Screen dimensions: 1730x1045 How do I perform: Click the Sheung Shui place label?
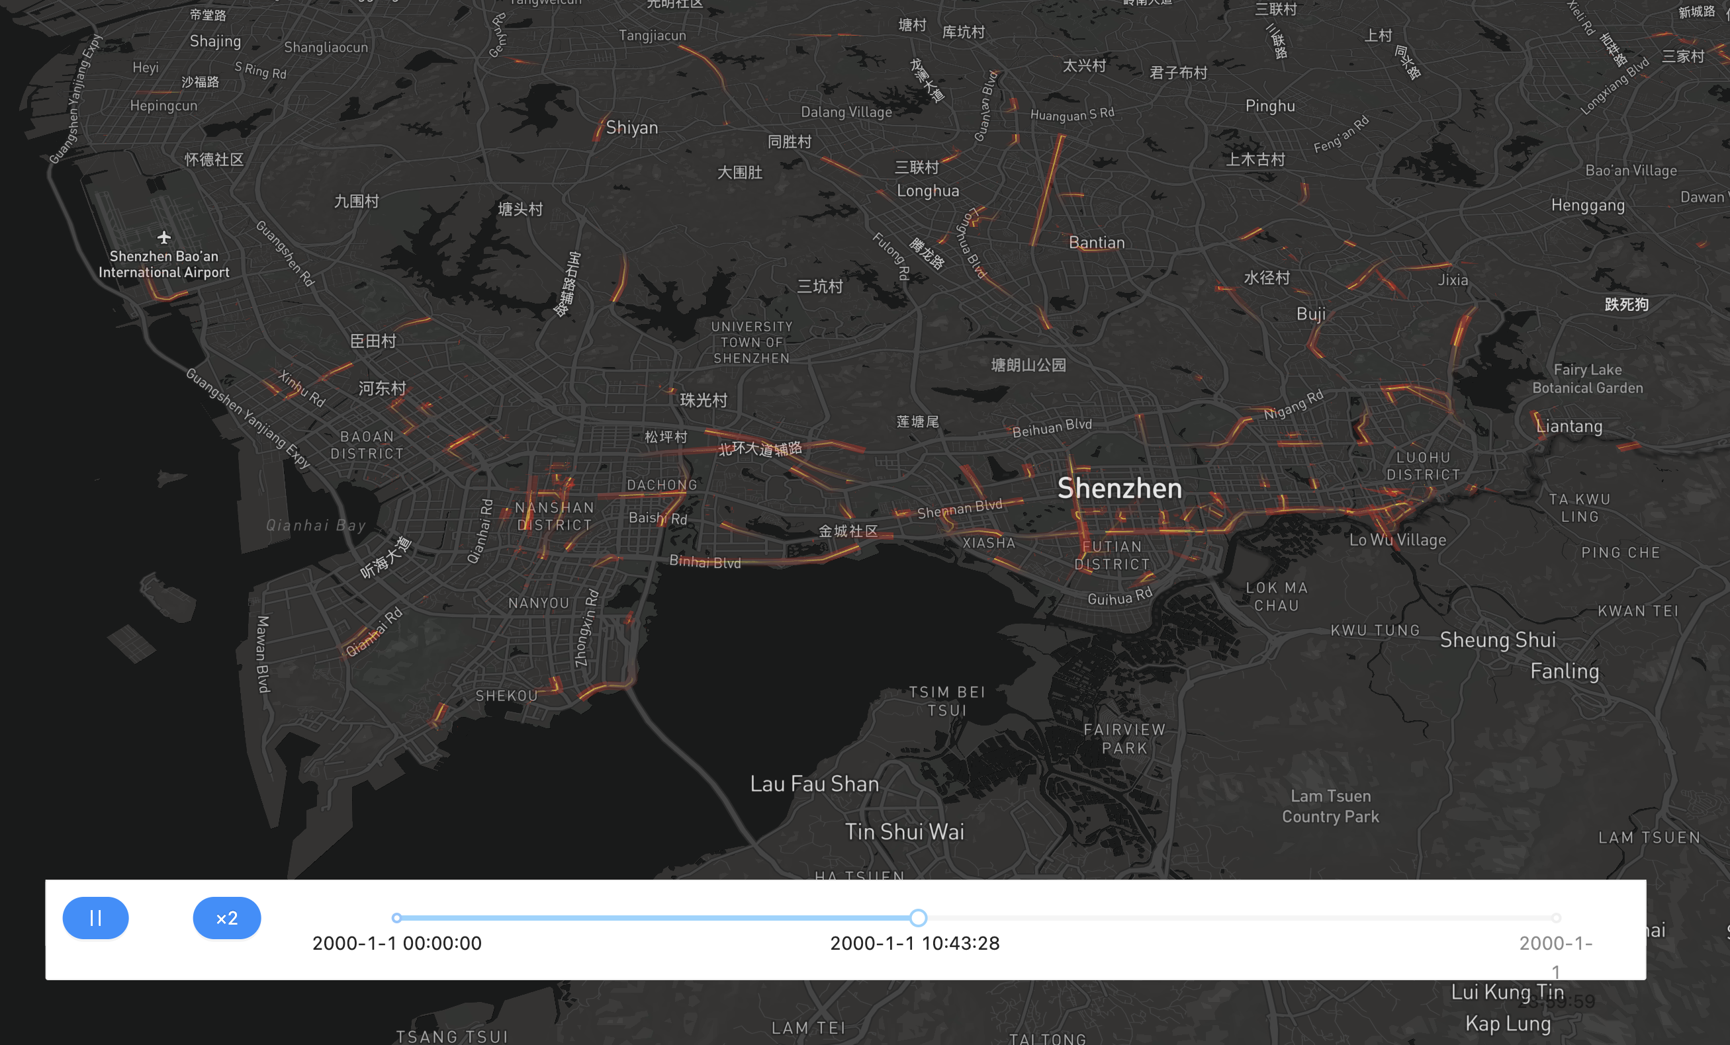click(1497, 640)
